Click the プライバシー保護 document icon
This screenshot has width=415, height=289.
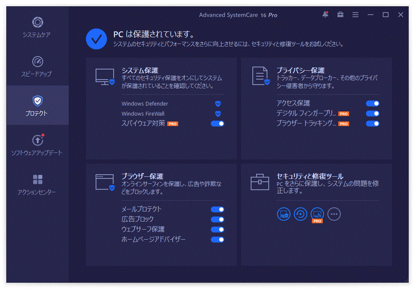pyautogui.click(x=261, y=76)
